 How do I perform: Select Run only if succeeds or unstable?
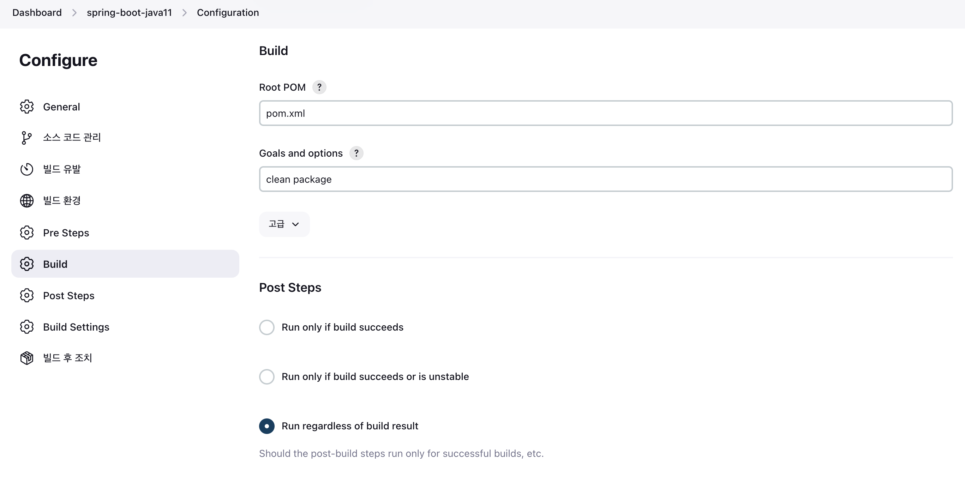[267, 377]
